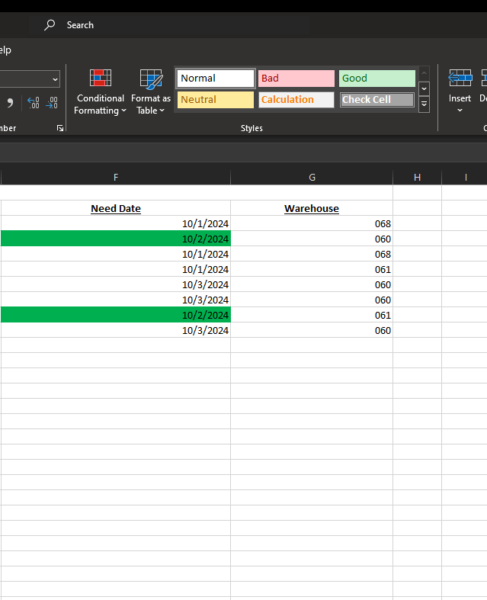Open the Conditional Formatting menu

click(x=100, y=91)
